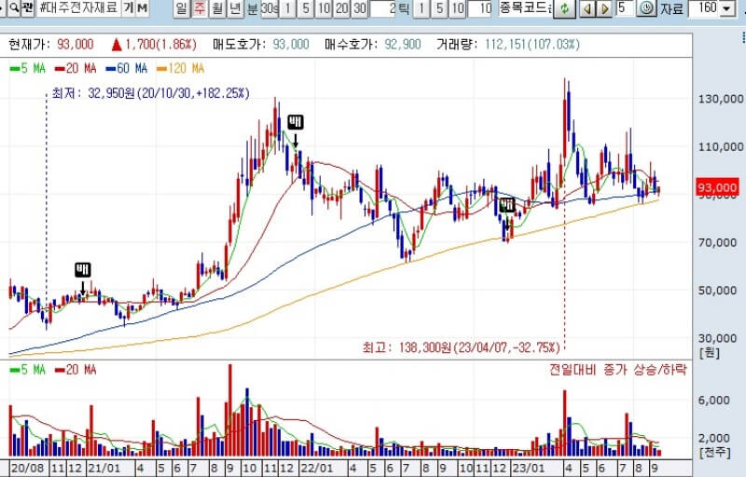Click the magnifier stock search icon
This screenshot has width=746, height=477.
(14, 8)
